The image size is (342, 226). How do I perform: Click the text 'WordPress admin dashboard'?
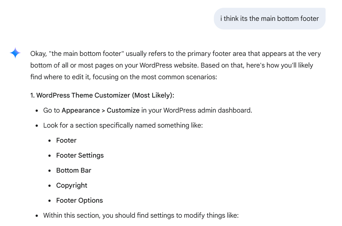pos(207,110)
